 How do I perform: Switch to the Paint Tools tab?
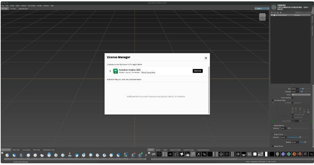16,150
